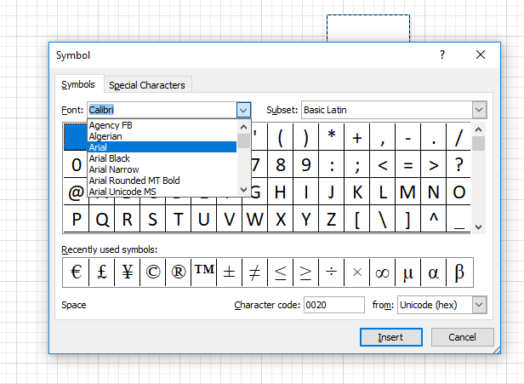The height and width of the screenshot is (384, 524).
Task: Choose Agency FB from font list
Action: point(162,125)
